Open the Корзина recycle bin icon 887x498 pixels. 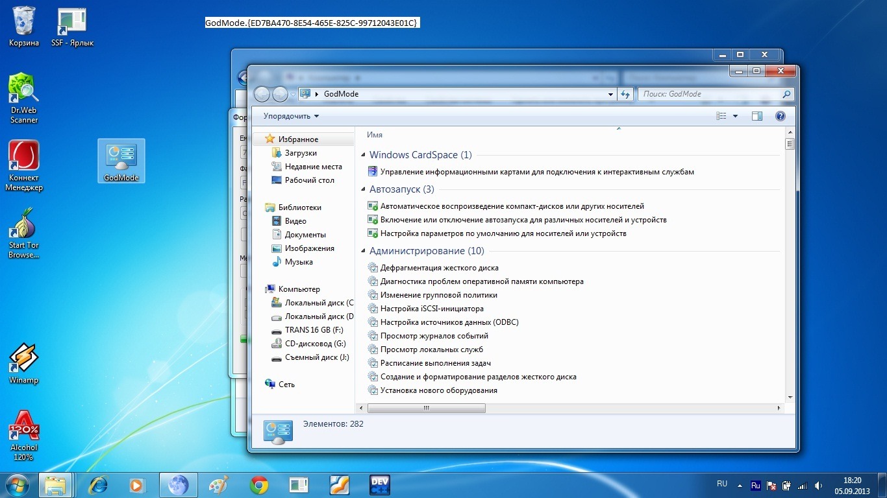point(23,26)
